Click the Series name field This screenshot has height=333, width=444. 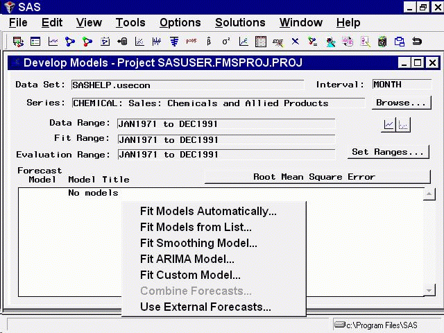pyautogui.click(x=218, y=103)
